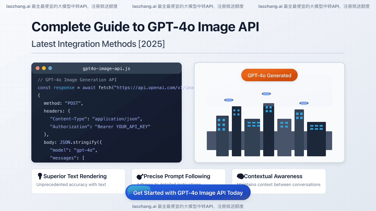Click the "messages": [ code line
Viewport: 376px width, 211px height.
(x=67, y=158)
